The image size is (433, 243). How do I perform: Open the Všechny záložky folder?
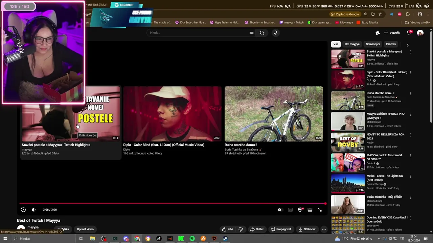pos(417,23)
